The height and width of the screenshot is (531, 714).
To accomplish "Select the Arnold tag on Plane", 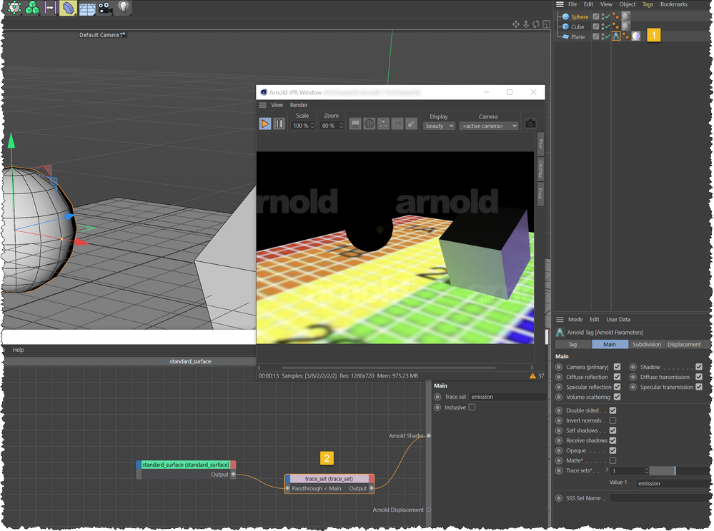I will click(615, 36).
